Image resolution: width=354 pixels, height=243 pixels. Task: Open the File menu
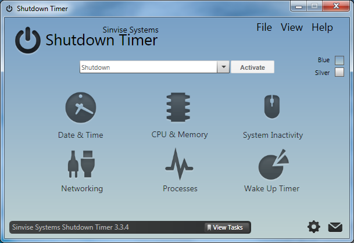click(264, 27)
